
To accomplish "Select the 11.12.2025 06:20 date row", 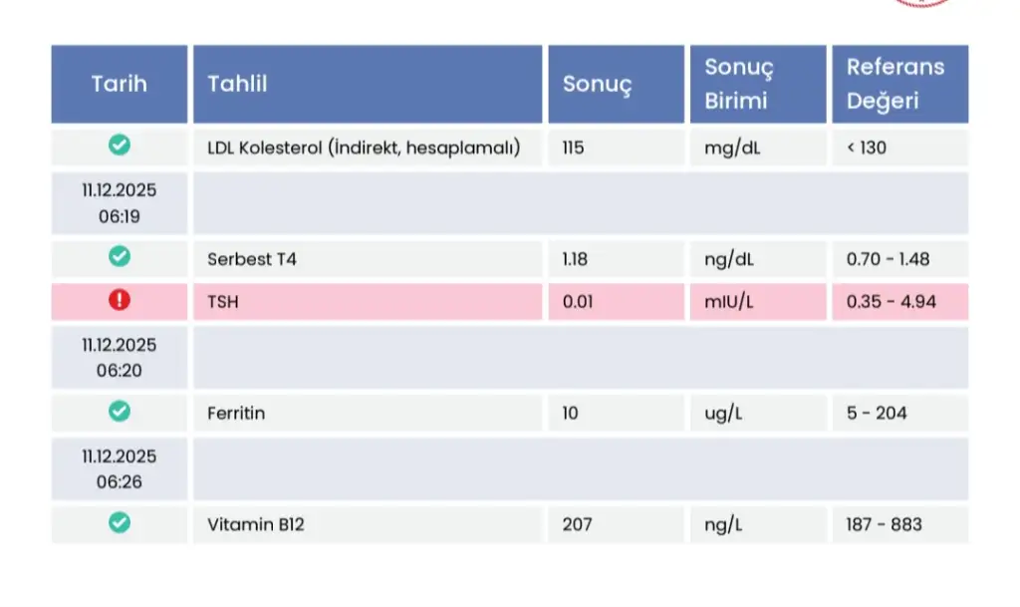I will click(119, 357).
